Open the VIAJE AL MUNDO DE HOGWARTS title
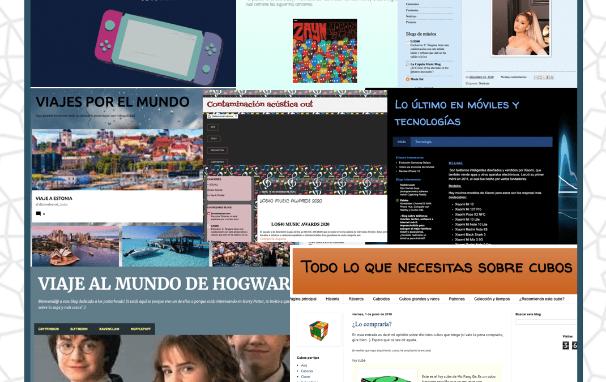Image resolution: width=606 pixels, height=382 pixels. click(164, 284)
